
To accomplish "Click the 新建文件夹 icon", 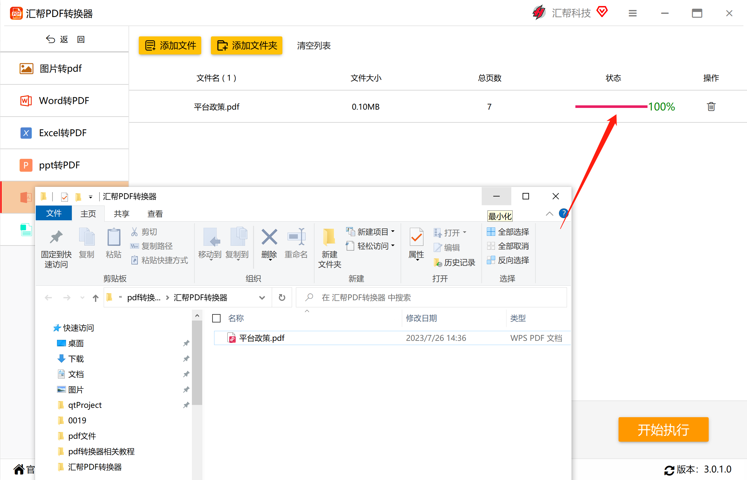I will (329, 237).
